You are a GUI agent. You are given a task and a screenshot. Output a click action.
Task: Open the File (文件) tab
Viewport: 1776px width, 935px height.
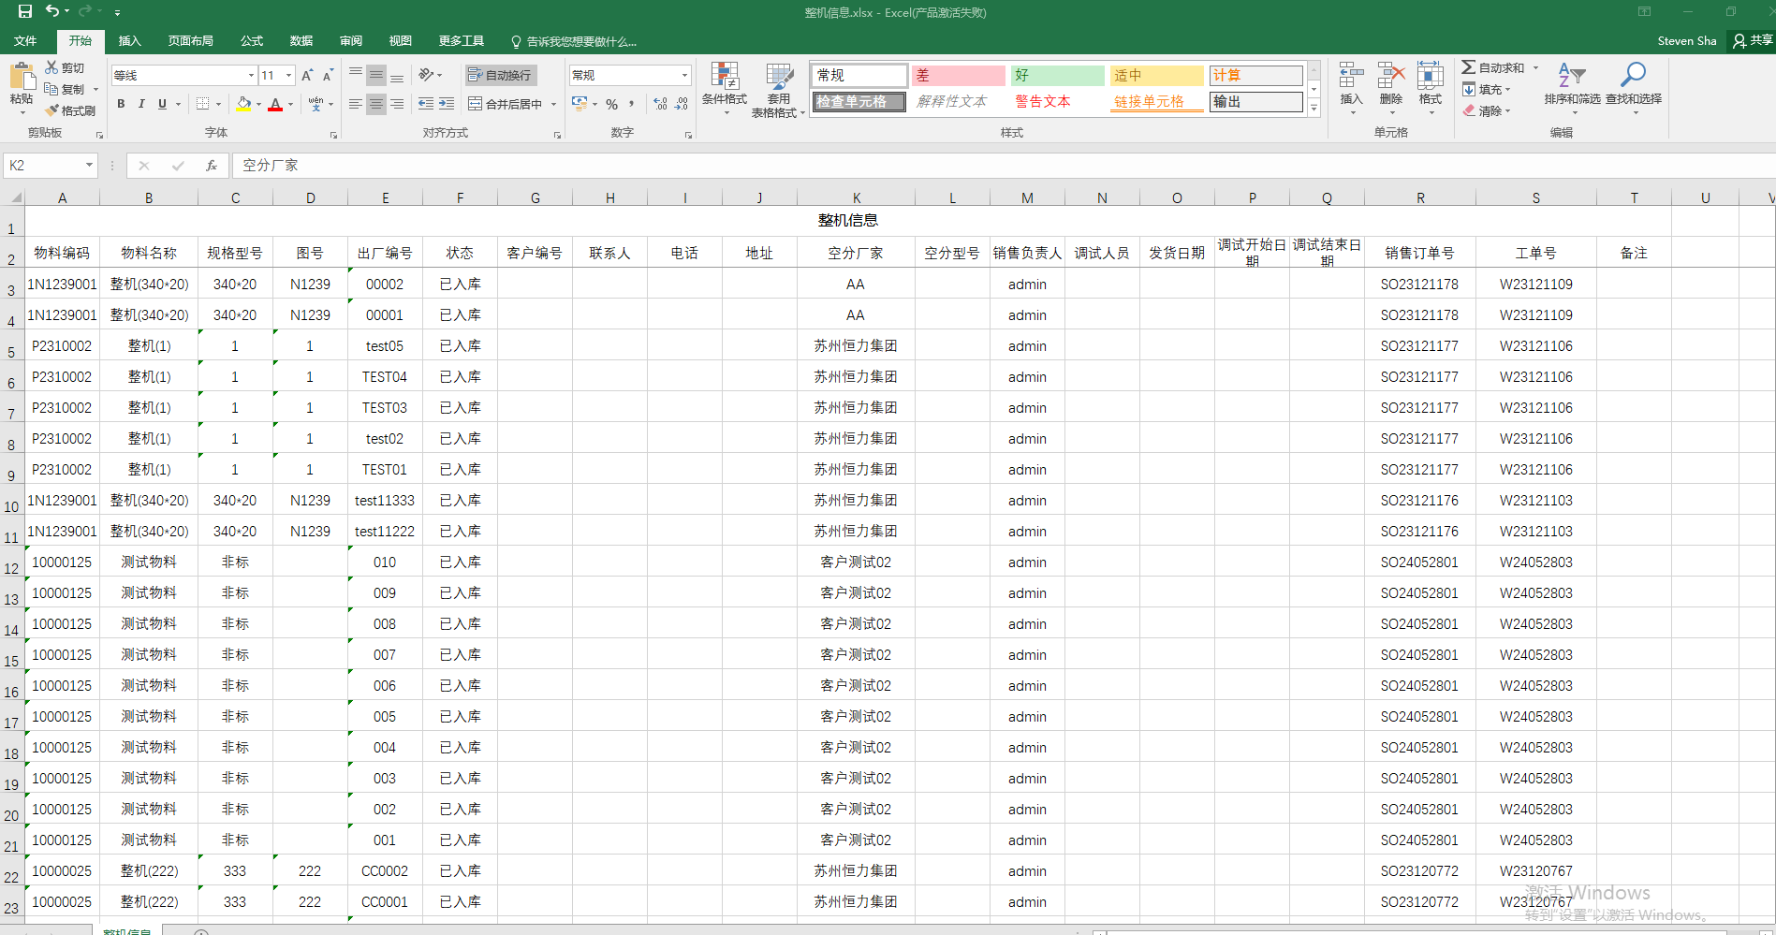click(25, 40)
